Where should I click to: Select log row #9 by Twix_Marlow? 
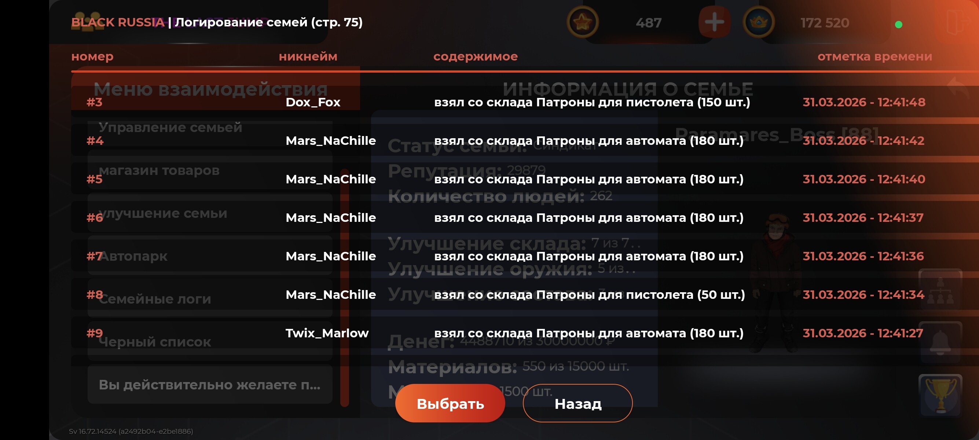pos(524,333)
